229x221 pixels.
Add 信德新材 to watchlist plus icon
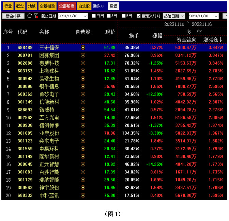pyautogui.click(x=83, y=102)
